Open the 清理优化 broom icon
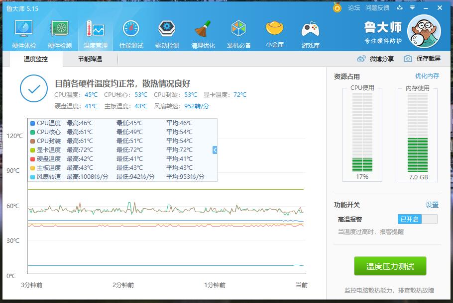Image resolution: width=453 pixels, height=303 pixels. click(203, 28)
